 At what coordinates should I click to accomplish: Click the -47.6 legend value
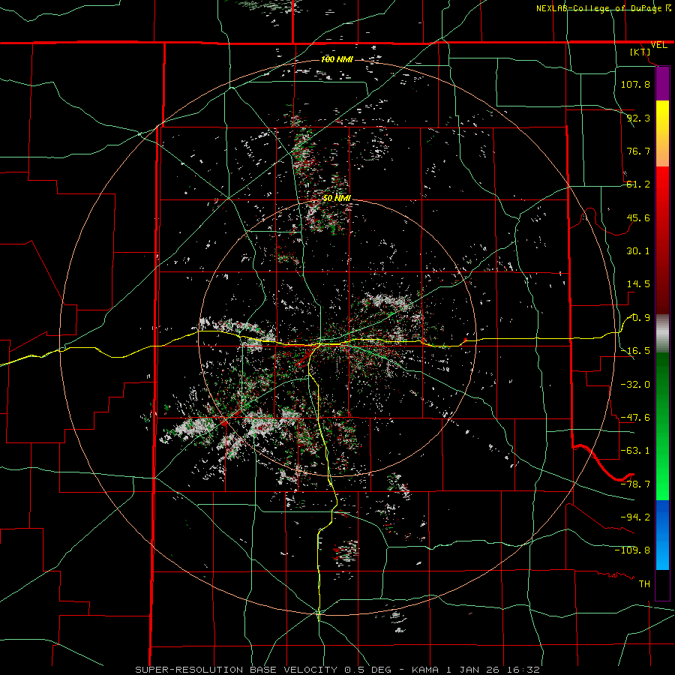(x=635, y=418)
